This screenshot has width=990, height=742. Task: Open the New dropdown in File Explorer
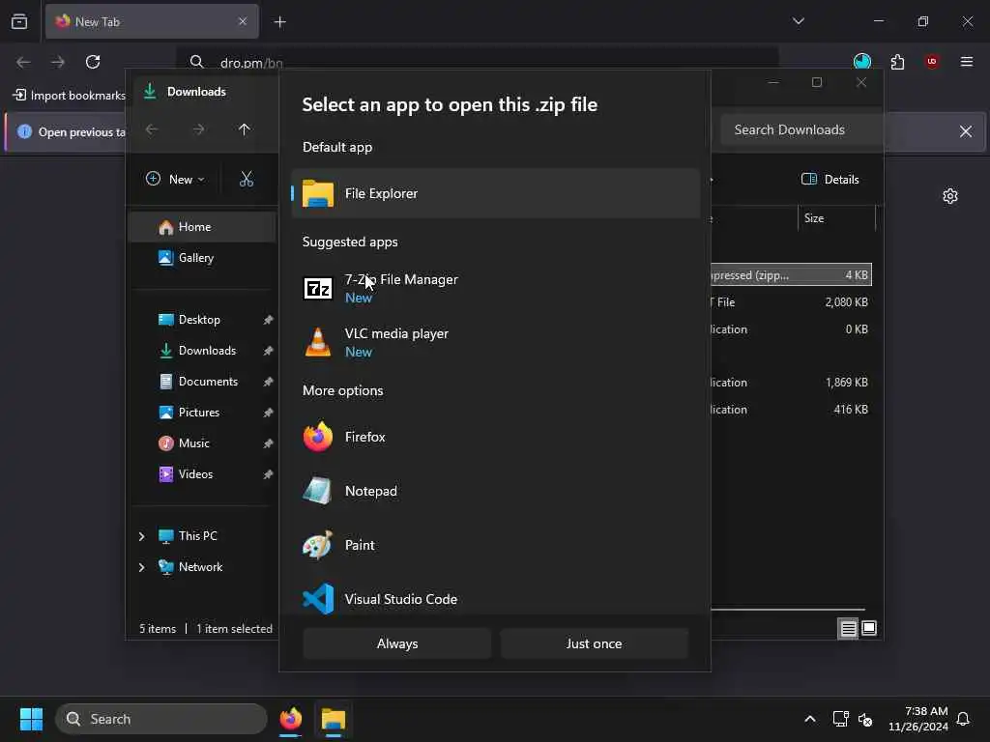[x=175, y=179]
